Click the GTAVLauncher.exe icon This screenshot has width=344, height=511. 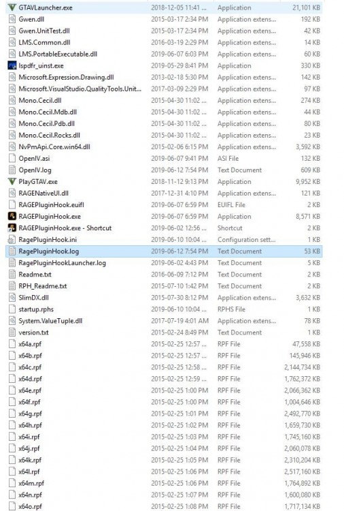12,7
